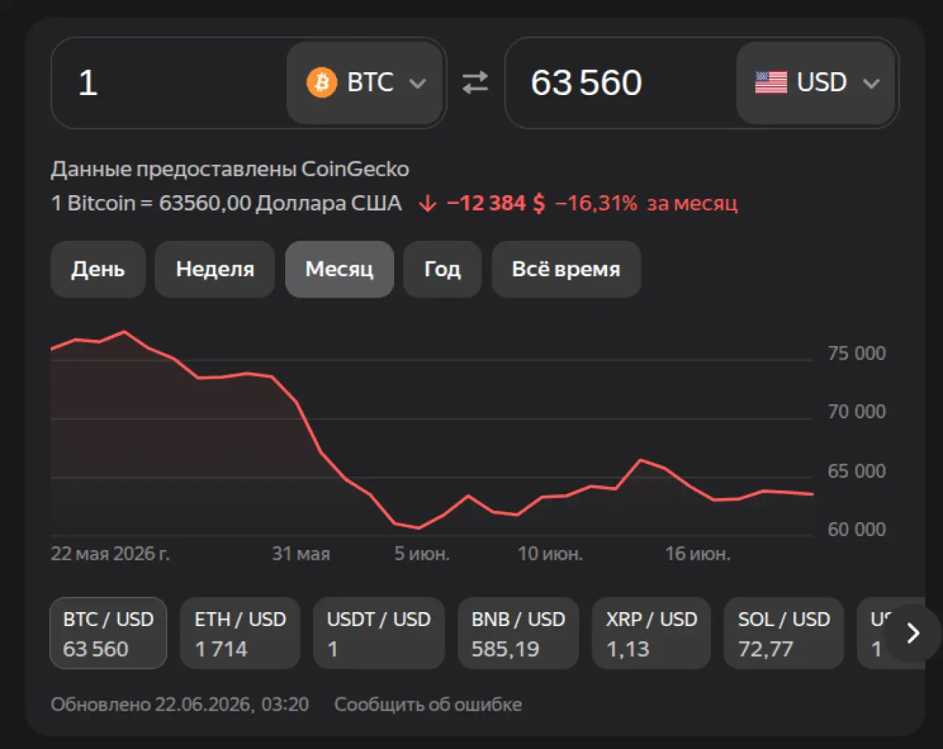Open the USD currency dropdown
Viewport: 943px width, 749px height.
[816, 82]
